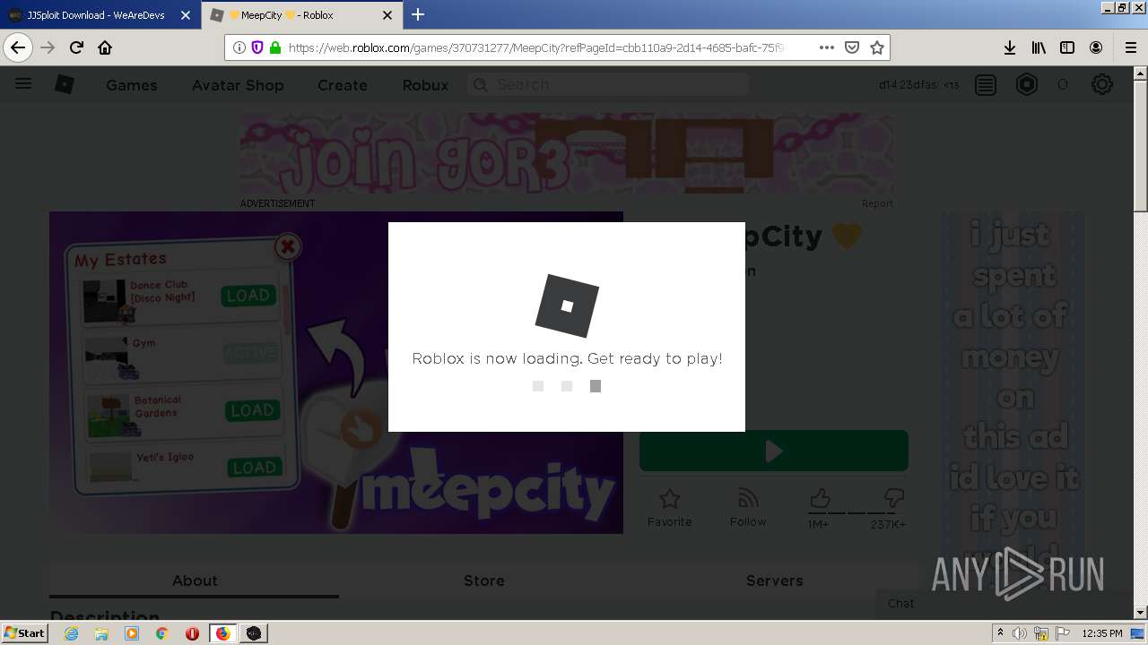Viewport: 1148px width, 645px height.
Task: Click the 12:35 PM taskbar clock
Action: [x=1102, y=633]
